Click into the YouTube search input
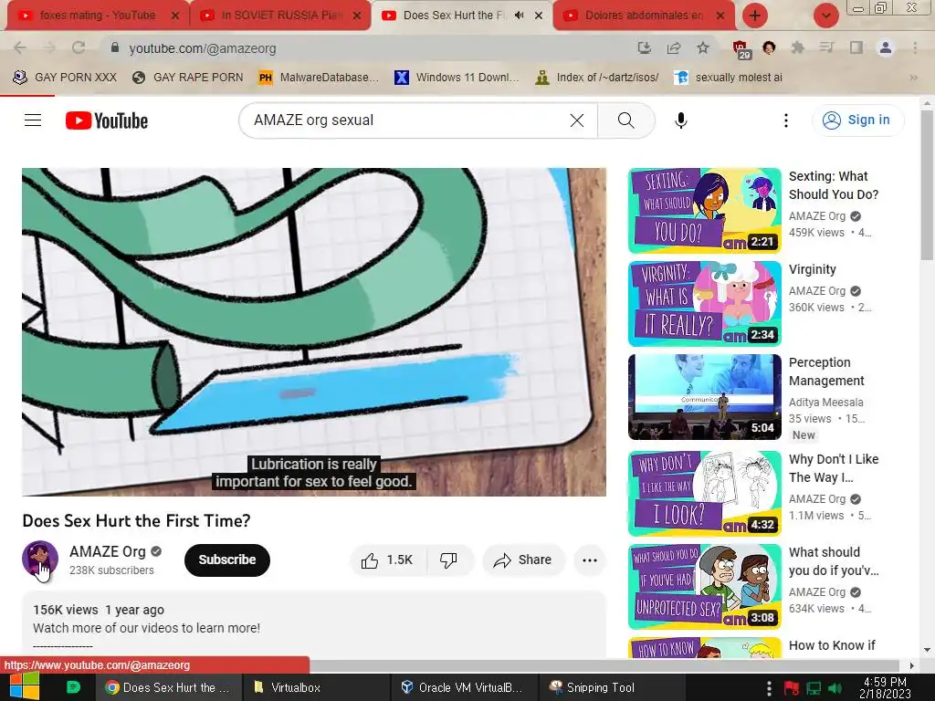The image size is (935, 701). coord(405,120)
